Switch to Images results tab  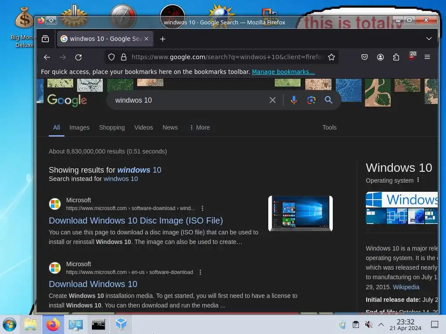[x=79, y=127]
